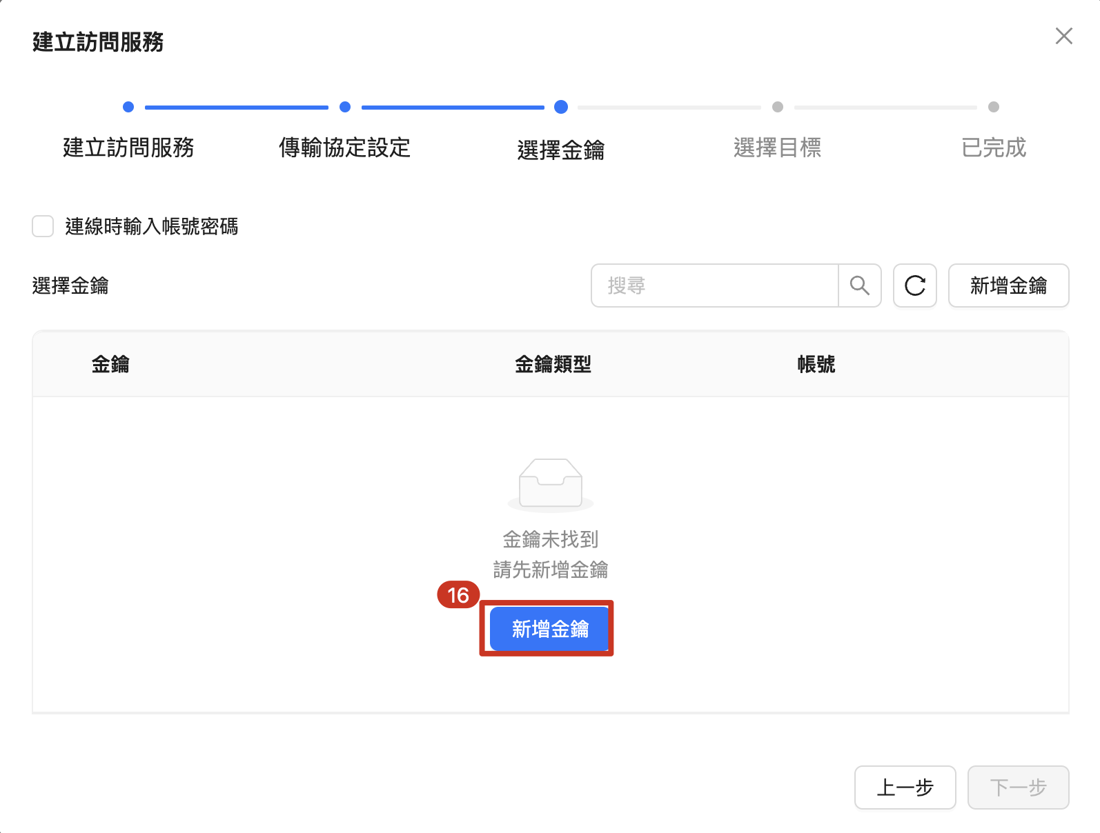
Task: Click the last step dot above 已完成
Action: pos(994,107)
